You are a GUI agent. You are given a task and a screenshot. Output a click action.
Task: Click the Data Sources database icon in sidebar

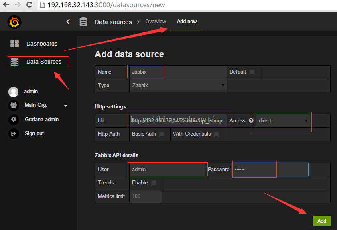coord(14,62)
